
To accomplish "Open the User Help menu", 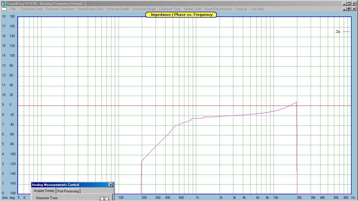I will [x=257, y=9].
